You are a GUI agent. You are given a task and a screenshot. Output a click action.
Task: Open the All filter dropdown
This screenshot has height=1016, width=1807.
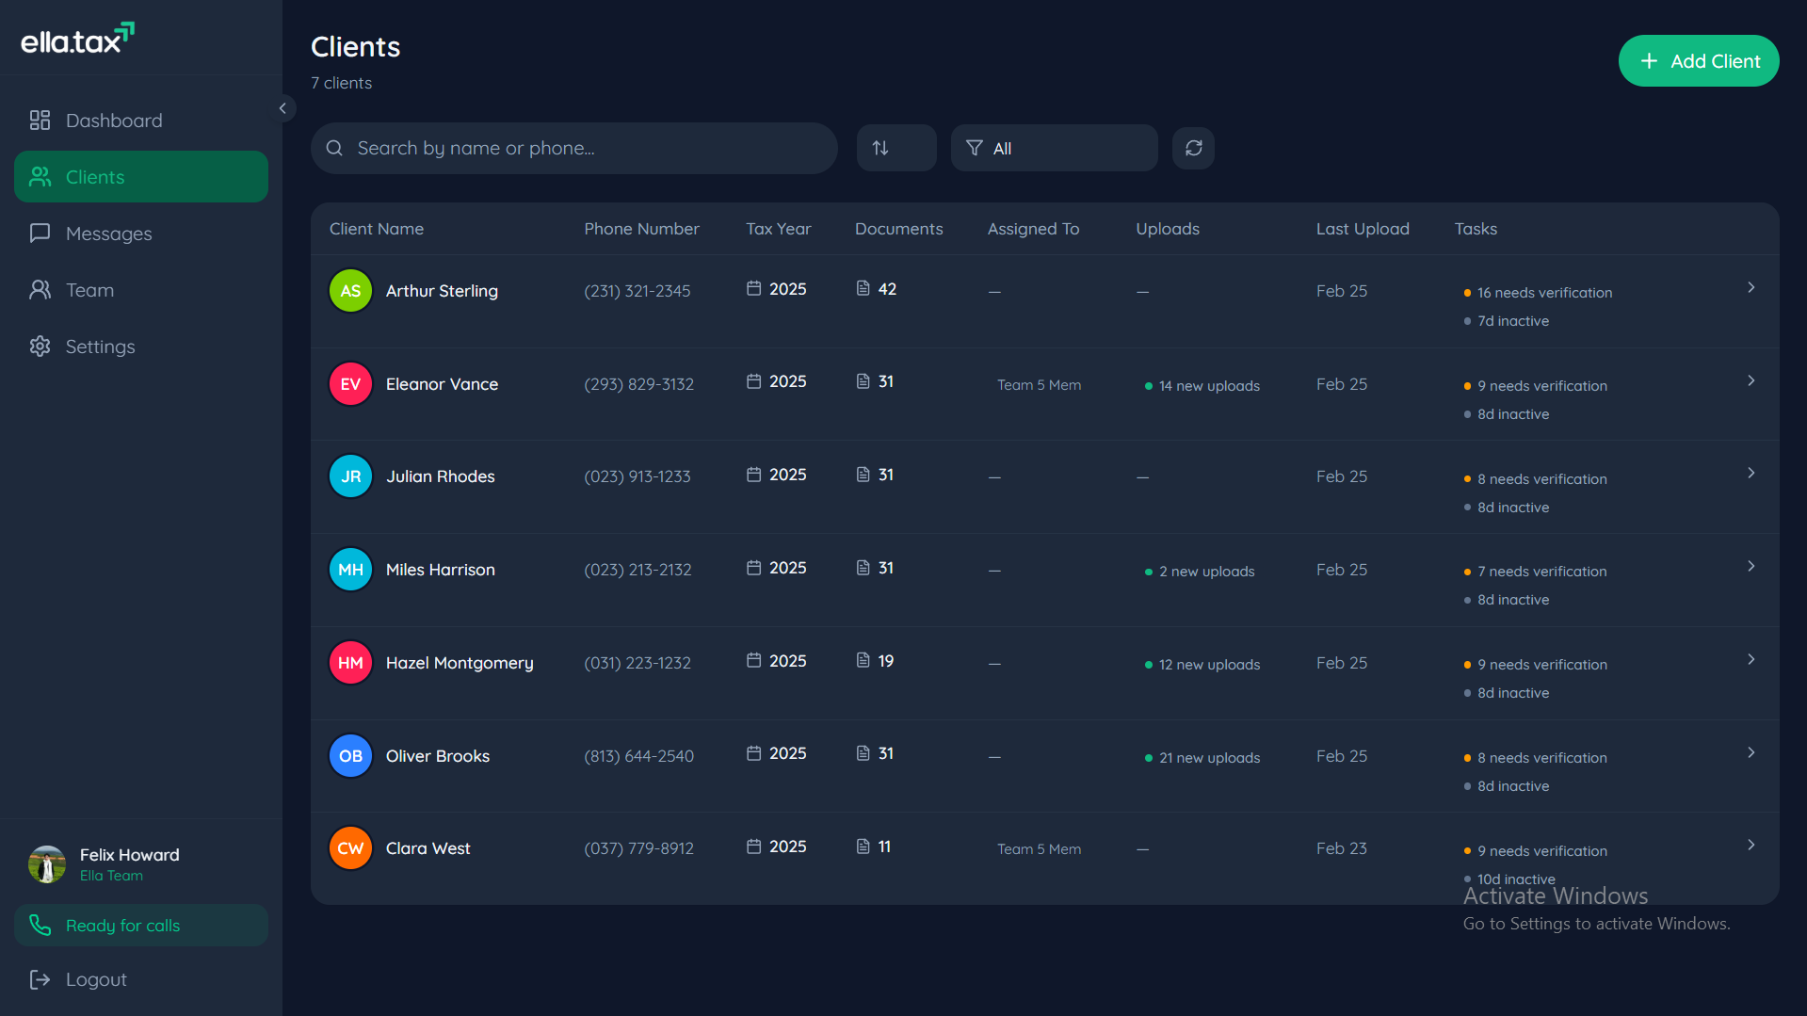[1054, 148]
